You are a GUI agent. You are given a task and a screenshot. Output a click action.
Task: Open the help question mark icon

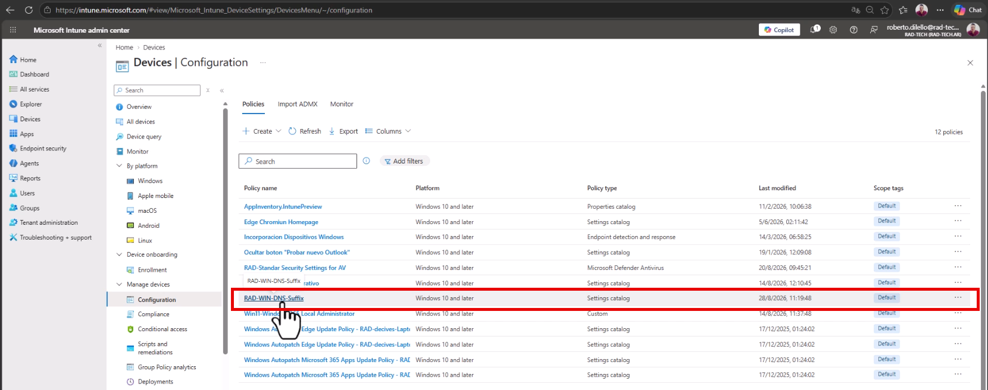coord(853,30)
